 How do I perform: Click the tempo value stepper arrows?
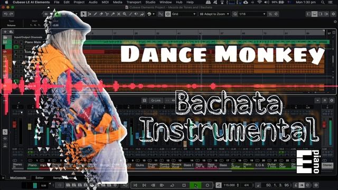tap(238, 185)
